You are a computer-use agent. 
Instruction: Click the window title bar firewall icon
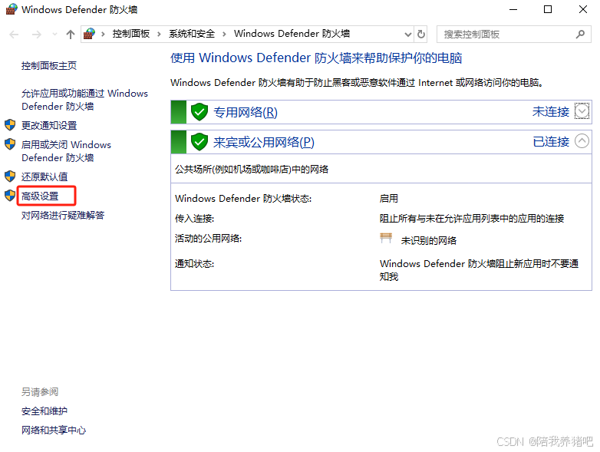[x=11, y=9]
